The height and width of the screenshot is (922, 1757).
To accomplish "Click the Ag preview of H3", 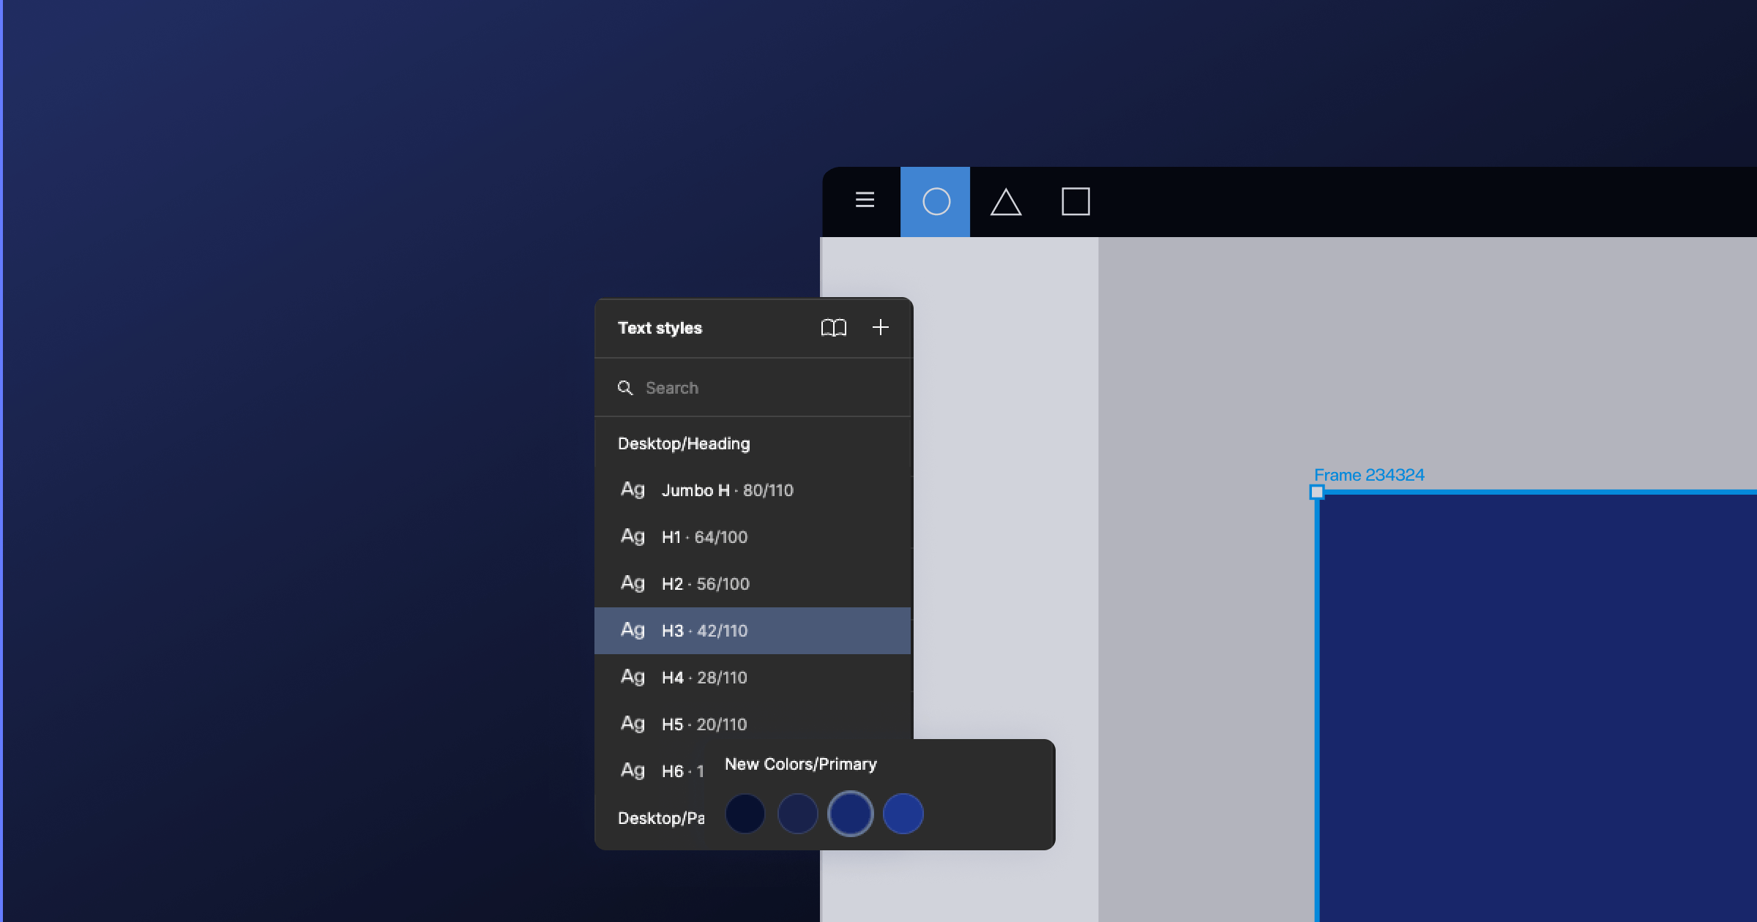I will (x=633, y=630).
